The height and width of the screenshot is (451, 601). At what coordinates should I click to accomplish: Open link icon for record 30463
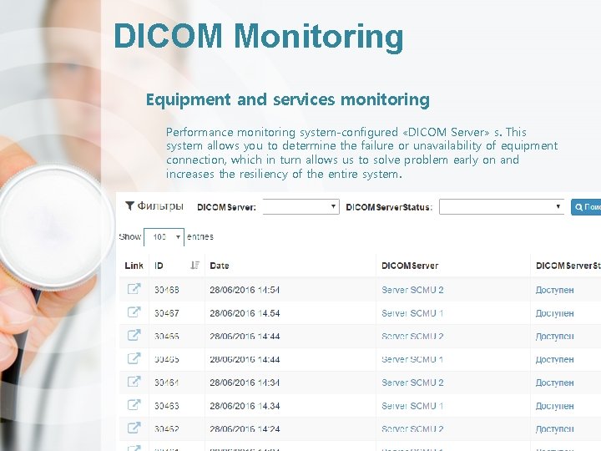(134, 404)
